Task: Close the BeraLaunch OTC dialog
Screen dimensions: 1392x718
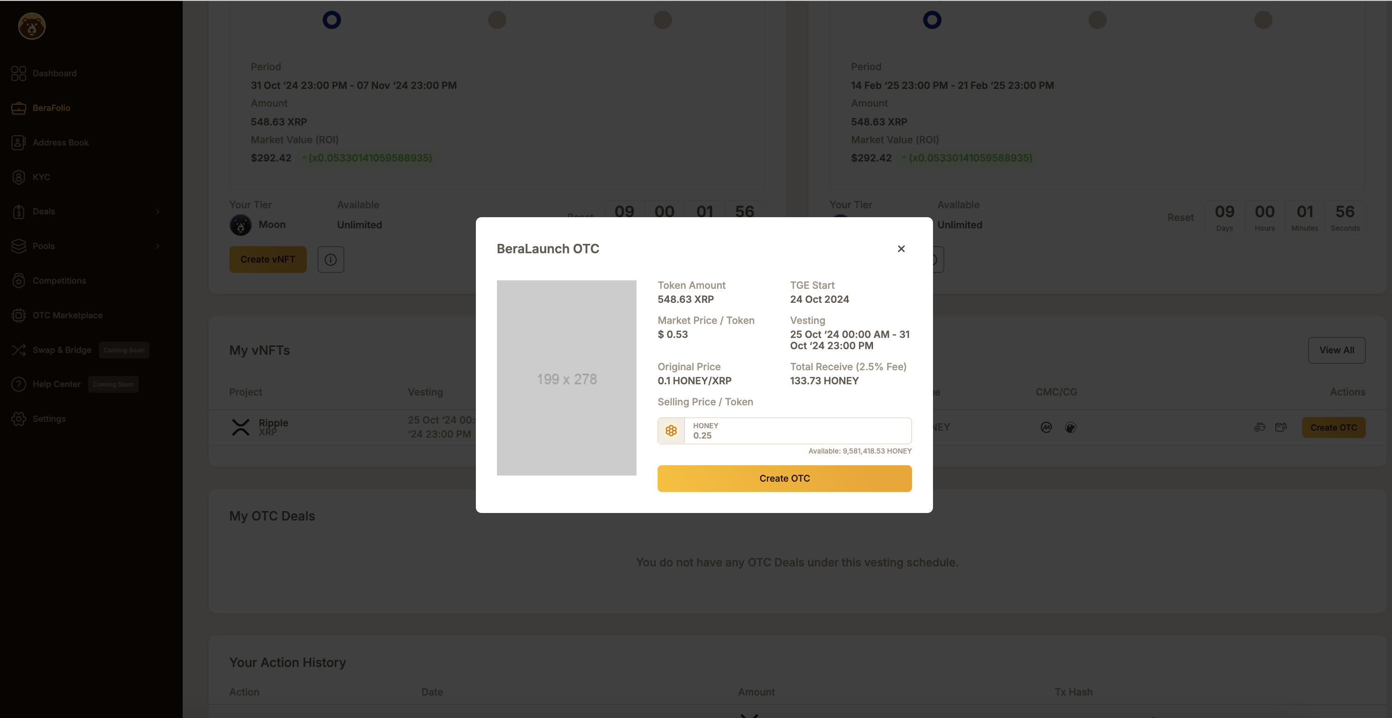Action: coord(901,249)
